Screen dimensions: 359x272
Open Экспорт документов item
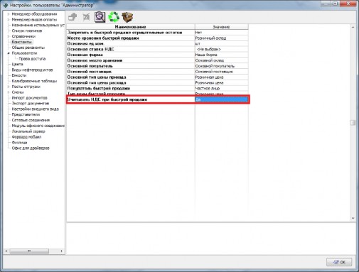point(31,104)
